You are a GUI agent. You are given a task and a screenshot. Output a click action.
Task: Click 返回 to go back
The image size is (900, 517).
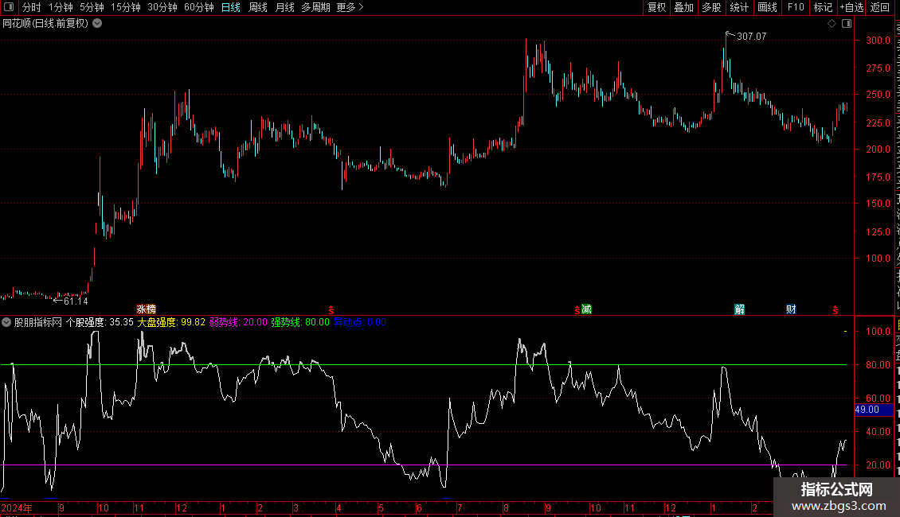tap(880, 7)
